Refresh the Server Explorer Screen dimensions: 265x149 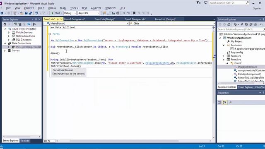click(5, 24)
